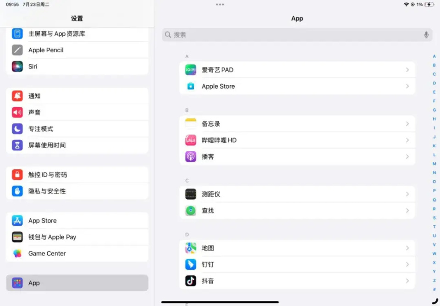Image resolution: width=440 pixels, height=306 pixels.
Task: Expand 地图 row chevron
Action: coord(407,248)
